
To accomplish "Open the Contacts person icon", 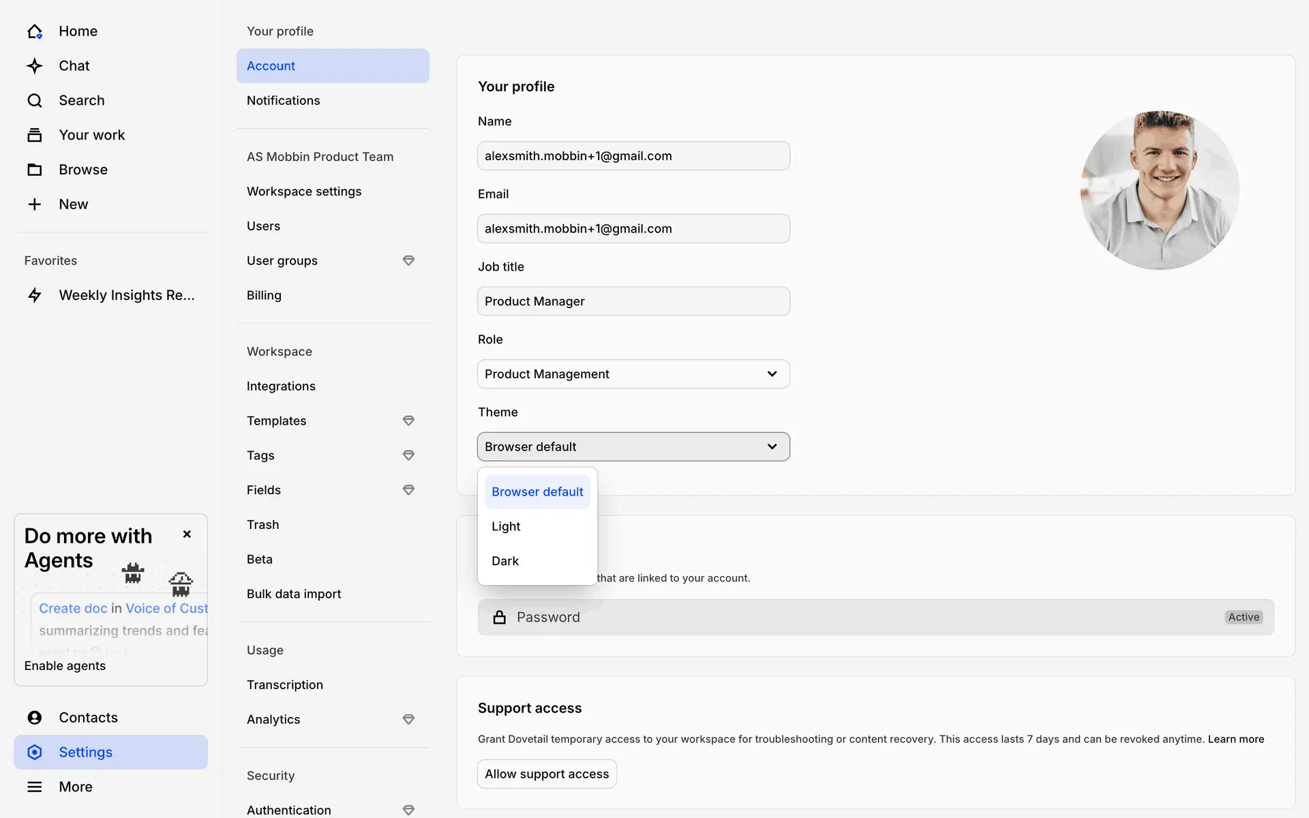I will [x=35, y=718].
